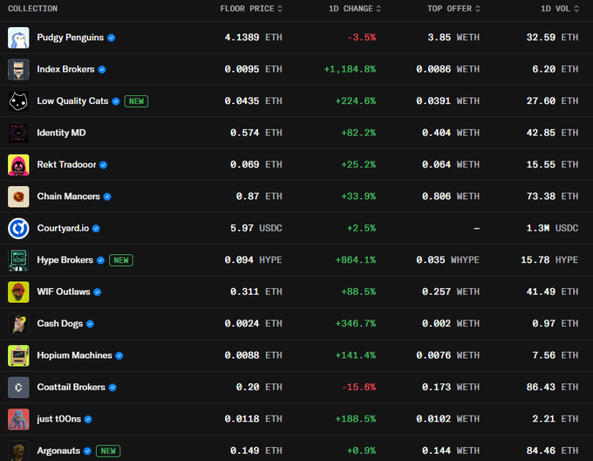
Task: Open Pudgy Penguins collection name link
Action: pyautogui.click(x=71, y=38)
